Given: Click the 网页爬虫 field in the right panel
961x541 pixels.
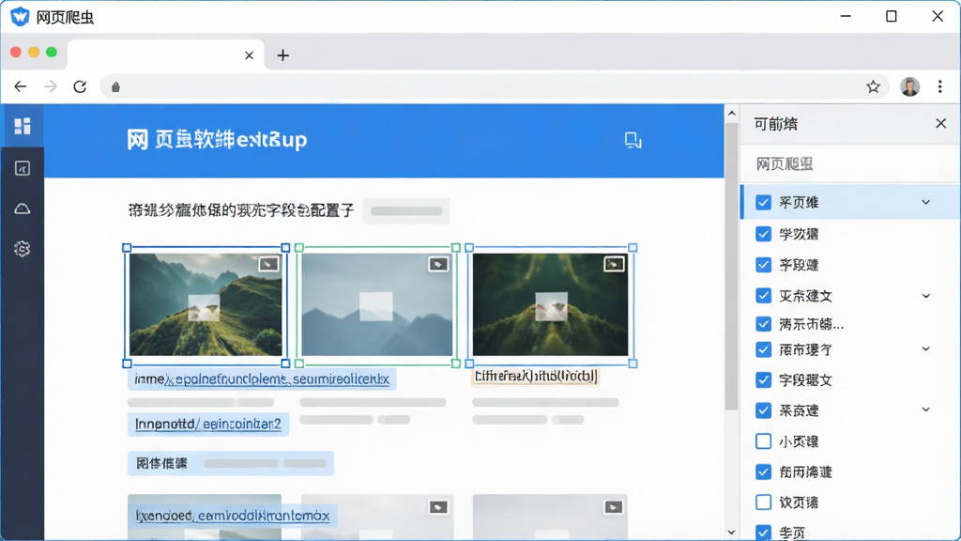Looking at the screenshot, I should (850, 163).
